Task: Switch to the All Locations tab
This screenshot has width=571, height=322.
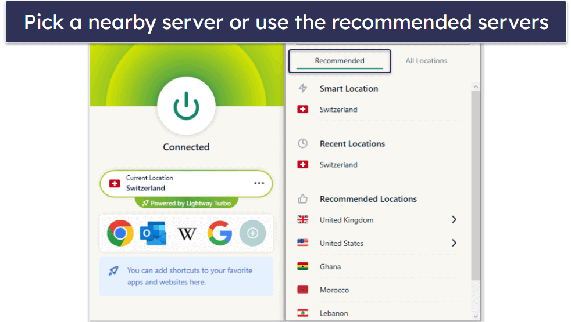Action: coord(426,61)
